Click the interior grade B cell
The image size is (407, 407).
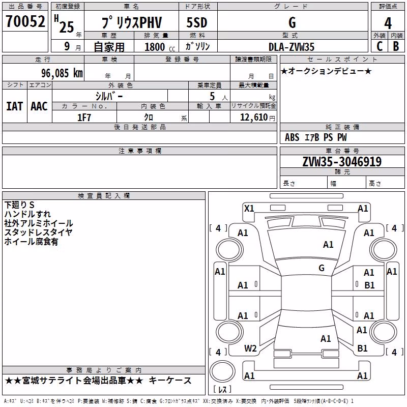click(396, 46)
